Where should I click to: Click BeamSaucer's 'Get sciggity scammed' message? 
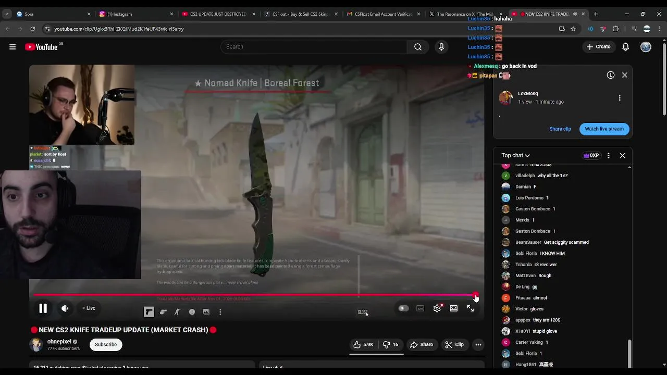click(566, 242)
